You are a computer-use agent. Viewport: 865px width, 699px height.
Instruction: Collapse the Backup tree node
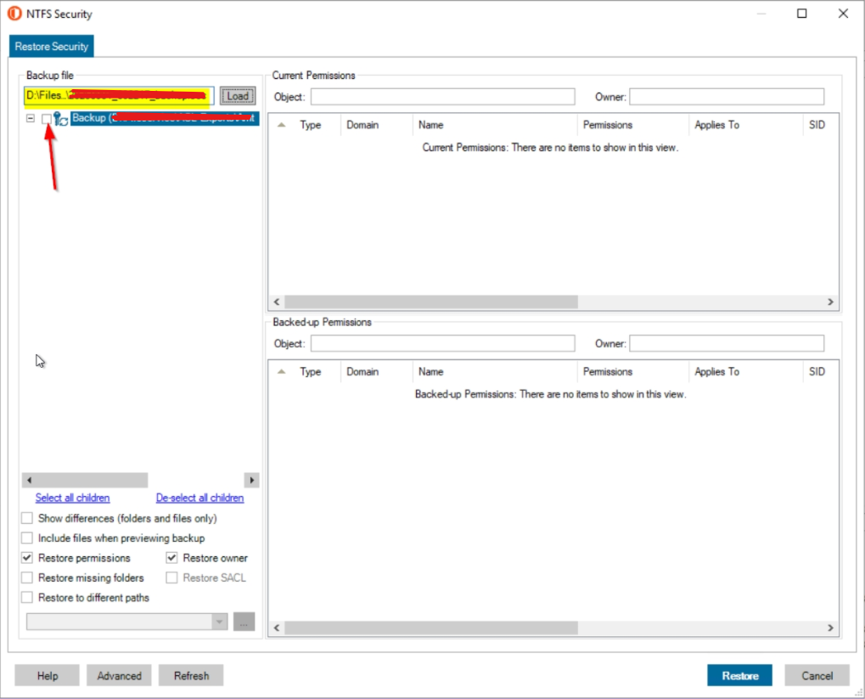pyautogui.click(x=31, y=119)
